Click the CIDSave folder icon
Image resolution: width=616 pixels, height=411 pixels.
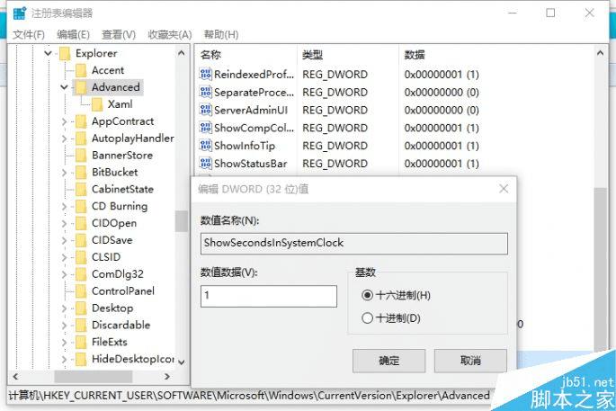tap(81, 240)
